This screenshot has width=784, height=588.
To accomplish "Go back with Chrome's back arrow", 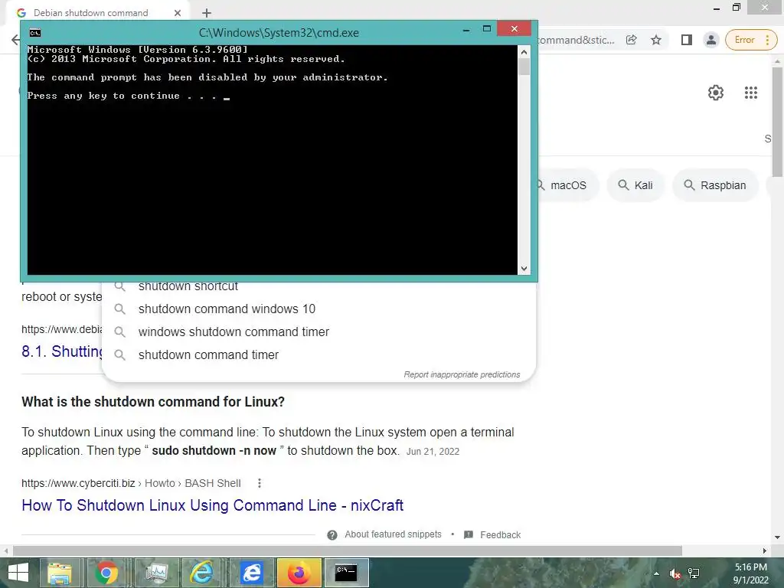I will click(x=15, y=40).
